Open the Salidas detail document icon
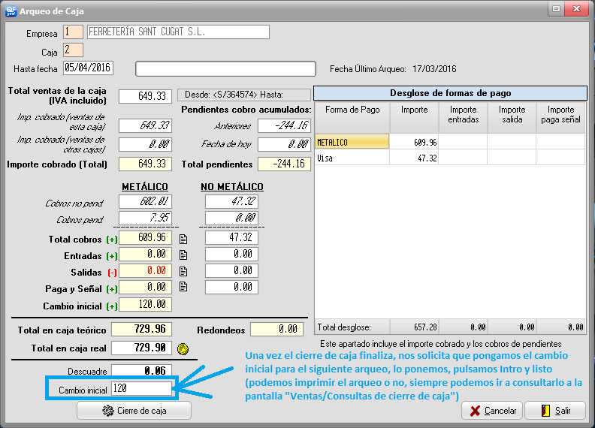595x428 pixels. 183,271
